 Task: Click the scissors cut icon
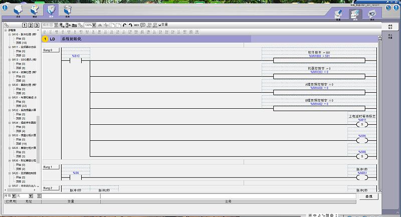(x=106, y=25)
